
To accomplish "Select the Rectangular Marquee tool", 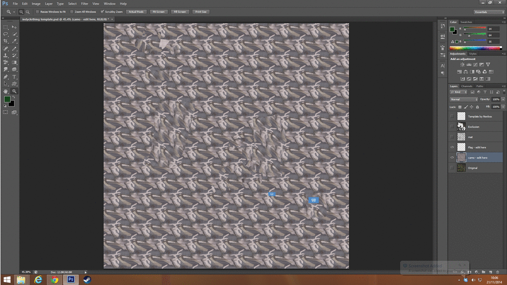I will [6, 27].
